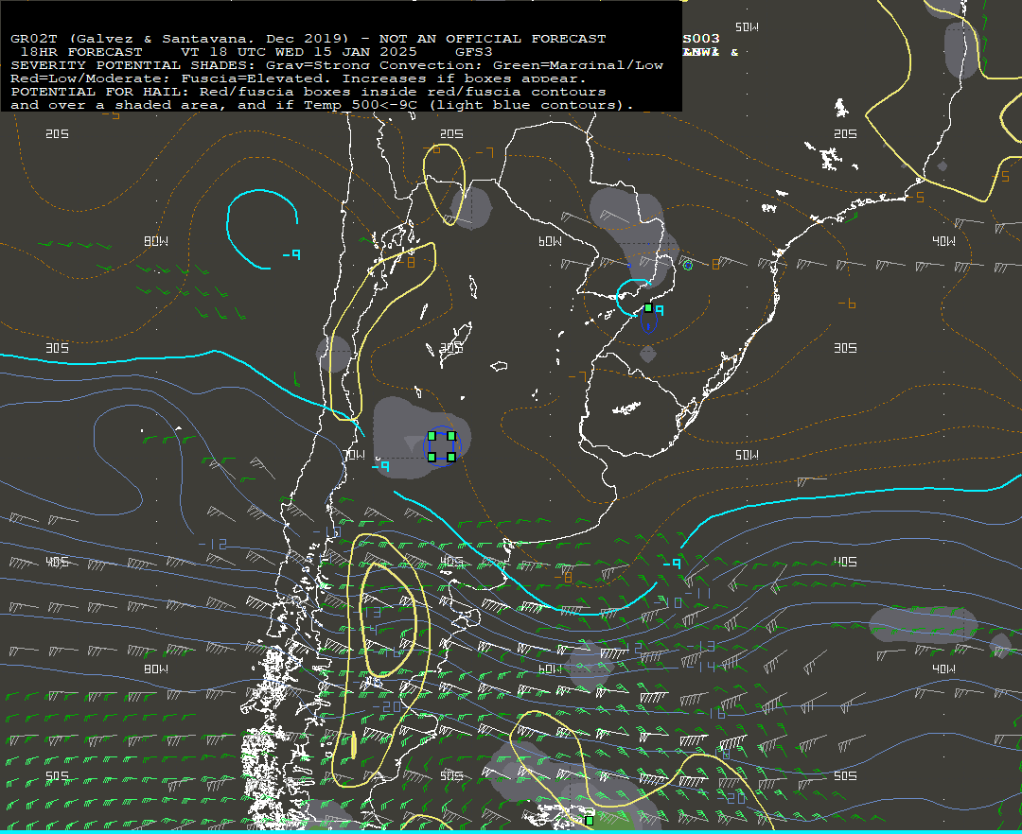The height and width of the screenshot is (834, 1022).
Task: Click the blue "-11" contour label
Action: tap(698, 593)
